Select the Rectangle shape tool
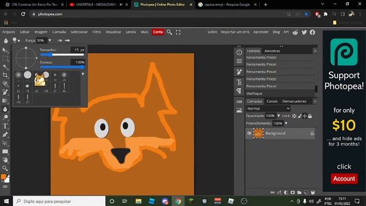 [x=5, y=152]
